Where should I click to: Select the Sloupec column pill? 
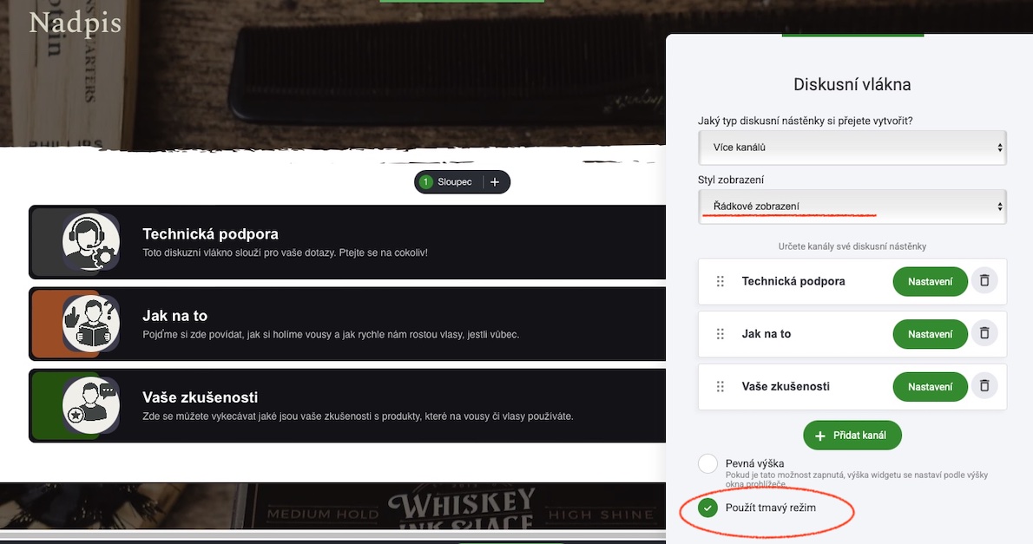pos(449,182)
